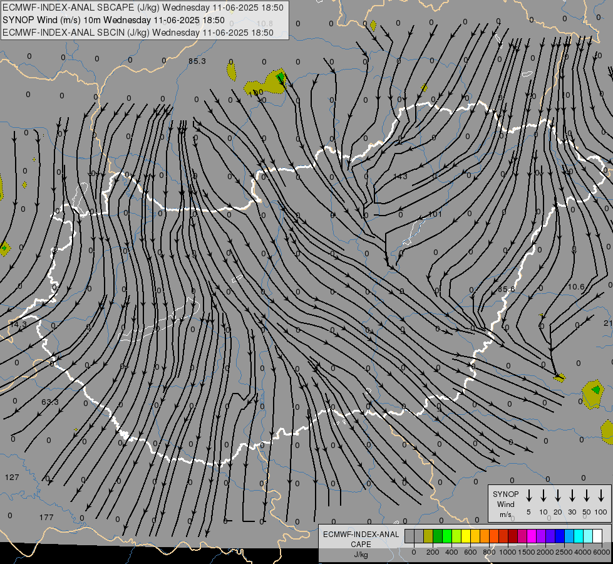Click the 85.6 value on the map
Screen dimensions: 613x564
click(x=507, y=290)
